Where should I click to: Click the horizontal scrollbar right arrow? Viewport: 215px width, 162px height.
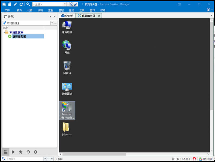pos(208,154)
